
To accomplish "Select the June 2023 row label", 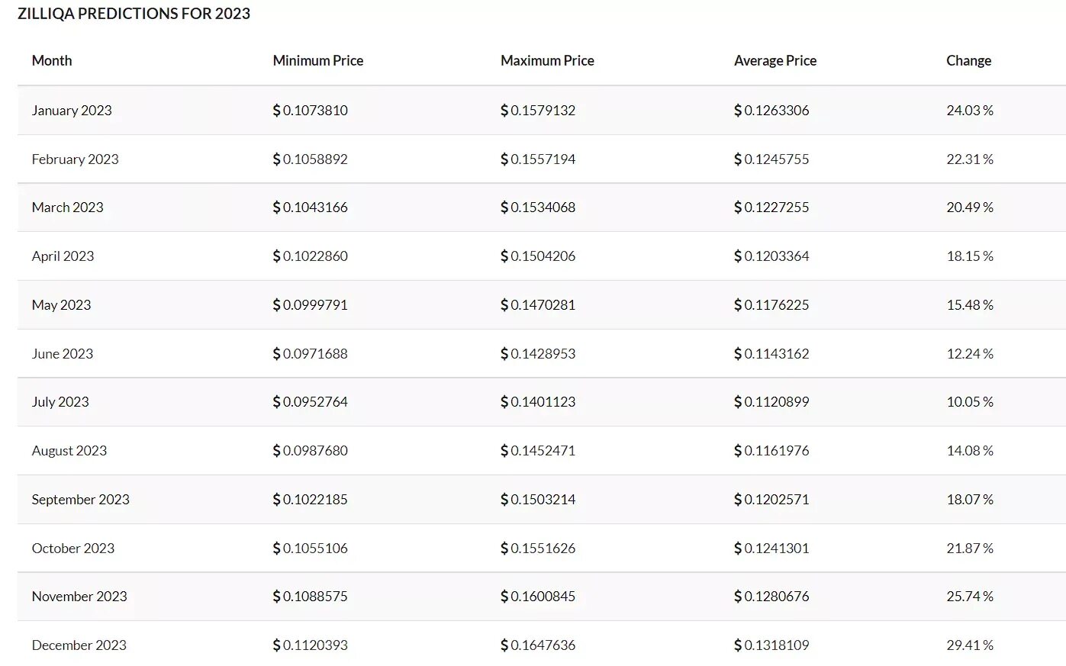I will [63, 353].
